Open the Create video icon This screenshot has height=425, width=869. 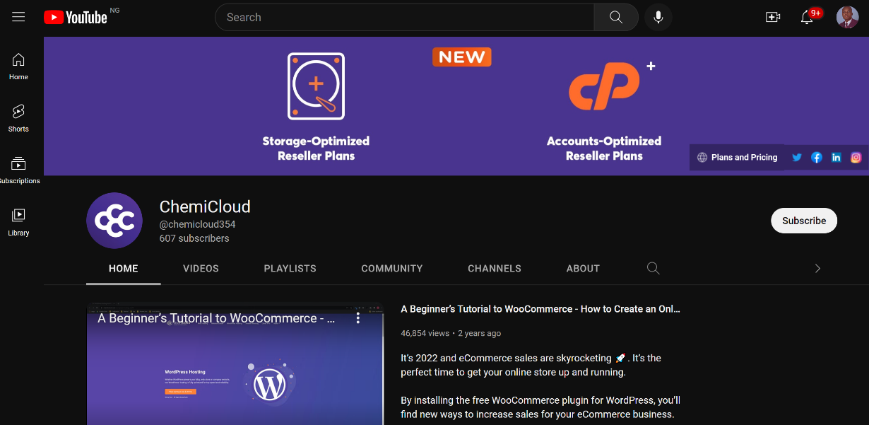click(773, 17)
